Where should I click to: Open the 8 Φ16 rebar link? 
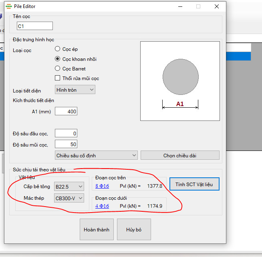click(102, 186)
